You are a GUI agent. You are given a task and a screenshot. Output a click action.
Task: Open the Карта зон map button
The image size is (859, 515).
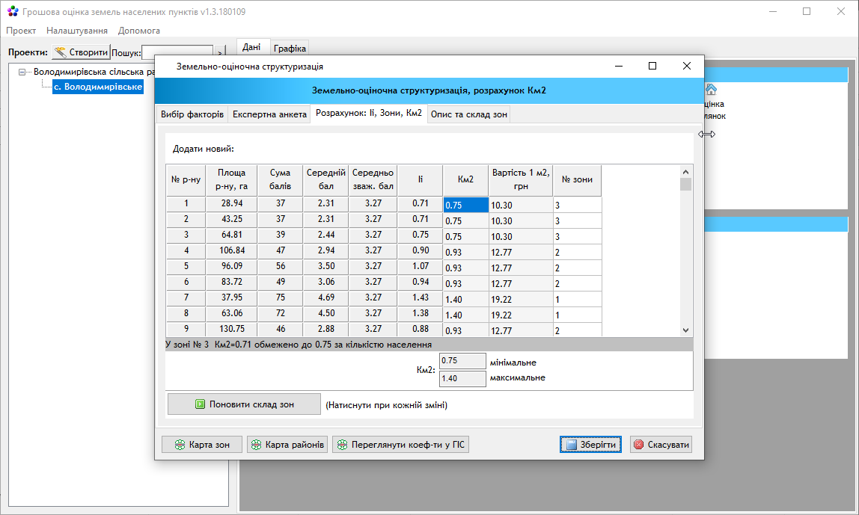(201, 445)
